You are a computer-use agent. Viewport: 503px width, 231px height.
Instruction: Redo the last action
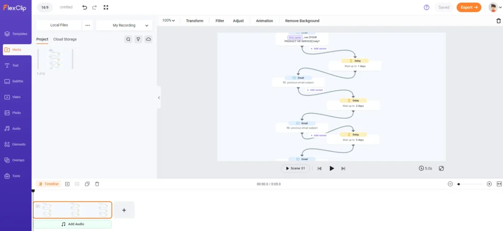(94, 7)
